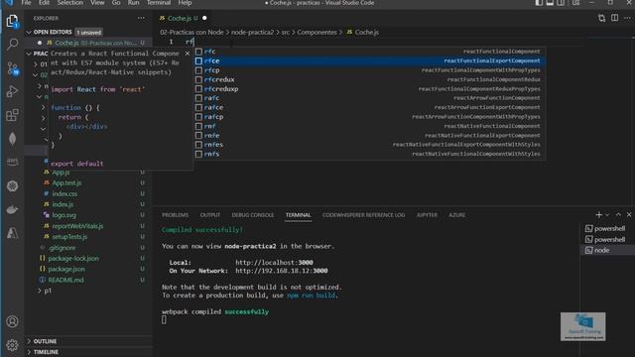635x357 pixels.
Task: Switch to the Output panel tab
Action: (x=210, y=215)
